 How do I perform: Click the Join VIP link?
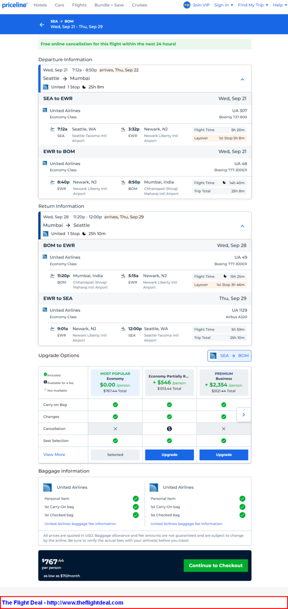[x=201, y=5]
